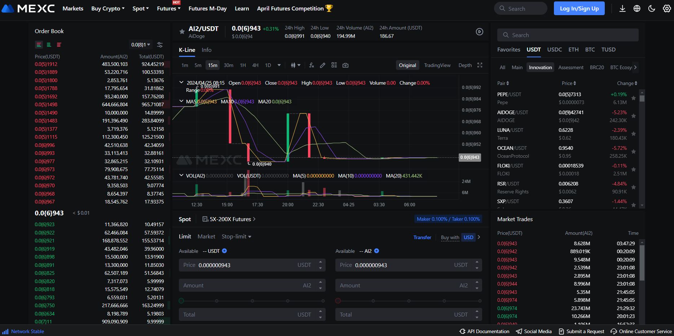Viewport: 674px width, 336px height.
Task: Favorite LUNA/USDT with its star
Action: coord(634,134)
